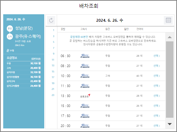Viewport: 177px width, 132px height.
Task: Jump to hour 15 in time index
Action: (53, 71)
